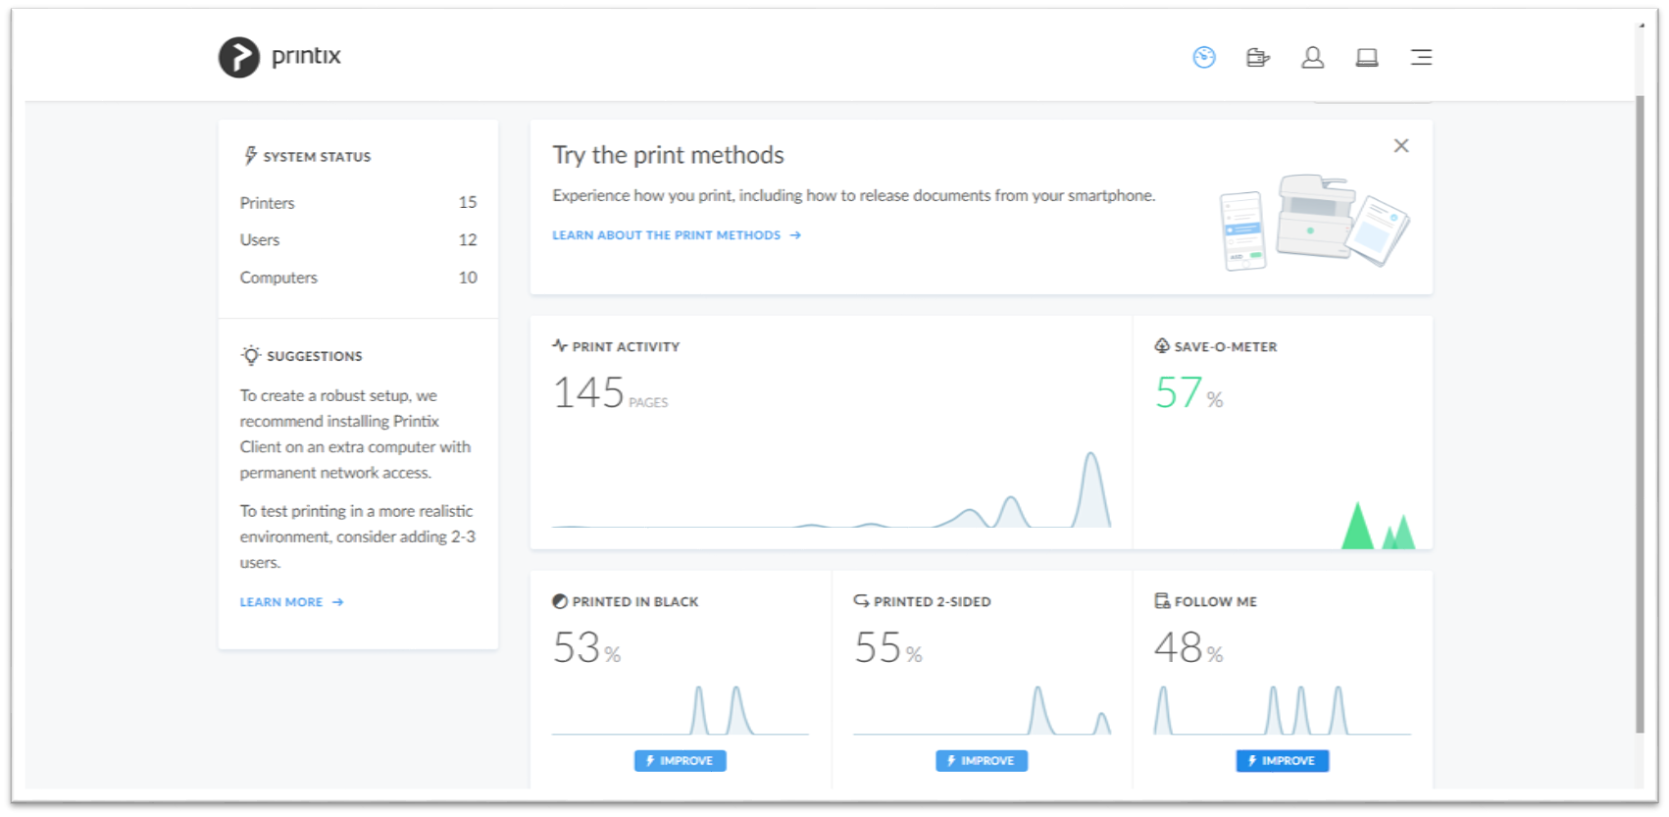Click the FOLLOW ME heading text

pyautogui.click(x=1216, y=602)
